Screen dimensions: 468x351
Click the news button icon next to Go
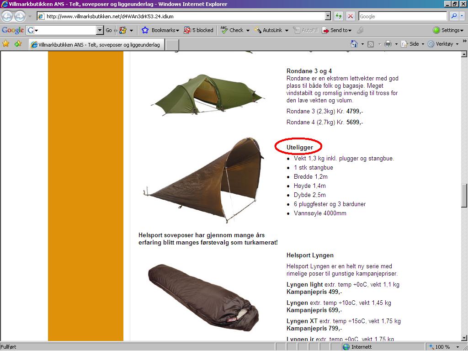(122, 30)
